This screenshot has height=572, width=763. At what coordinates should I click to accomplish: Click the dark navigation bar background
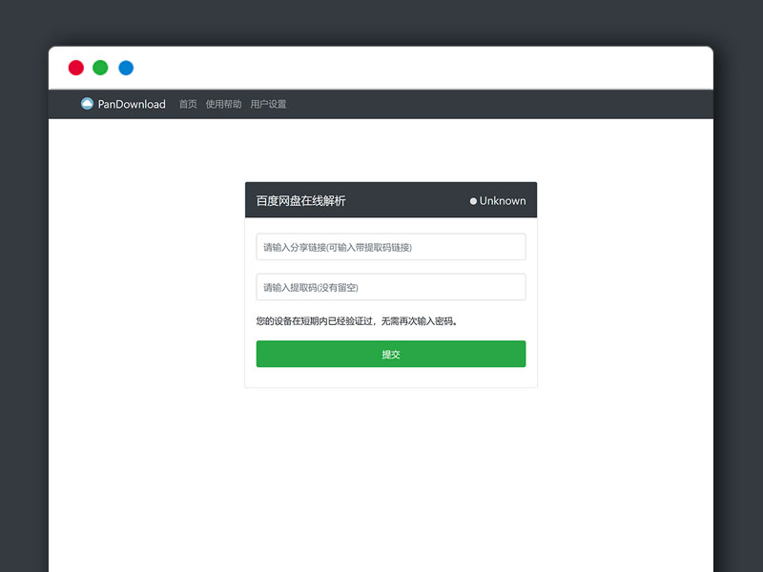tap(477, 104)
